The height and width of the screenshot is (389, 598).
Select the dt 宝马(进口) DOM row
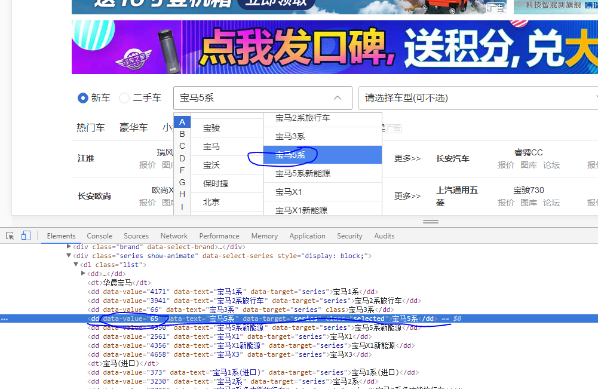123,363
